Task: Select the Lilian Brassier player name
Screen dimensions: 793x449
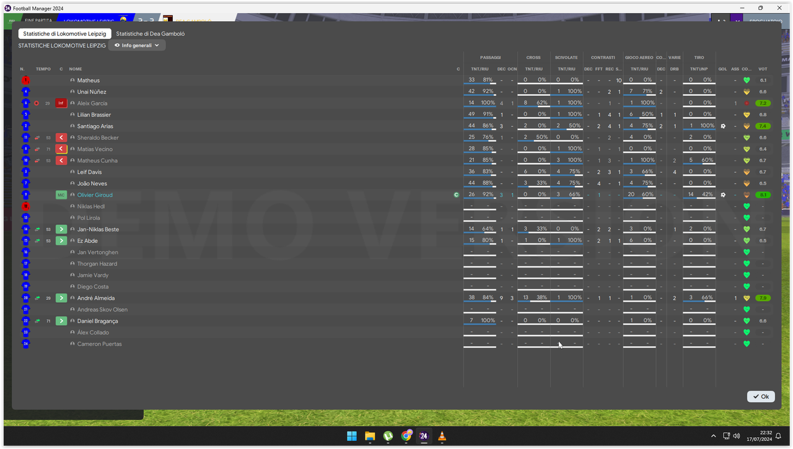Action: 94,115
